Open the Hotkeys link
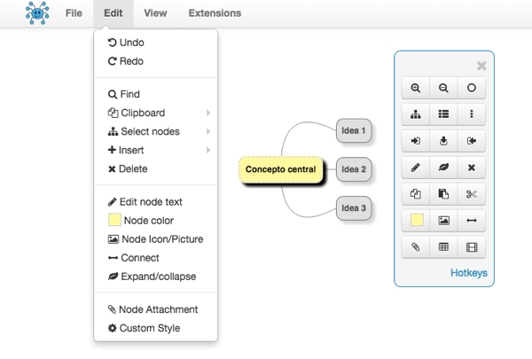Image resolution: width=532 pixels, height=359 pixels. tap(468, 273)
